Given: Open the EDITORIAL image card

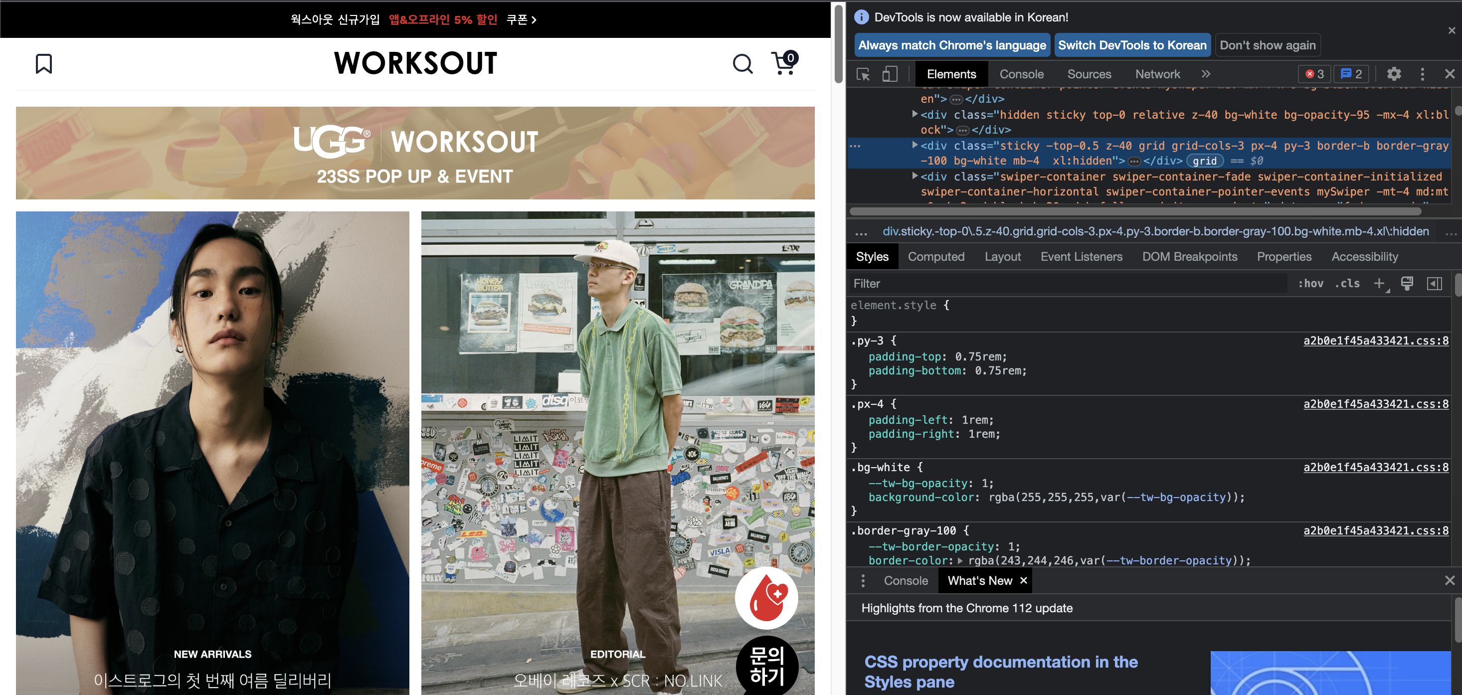Looking at the screenshot, I should (x=617, y=453).
